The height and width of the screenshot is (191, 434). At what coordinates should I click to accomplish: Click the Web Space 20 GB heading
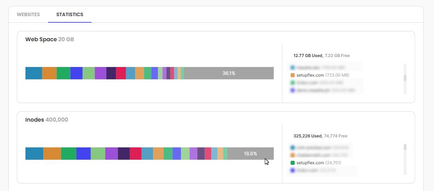tap(50, 40)
